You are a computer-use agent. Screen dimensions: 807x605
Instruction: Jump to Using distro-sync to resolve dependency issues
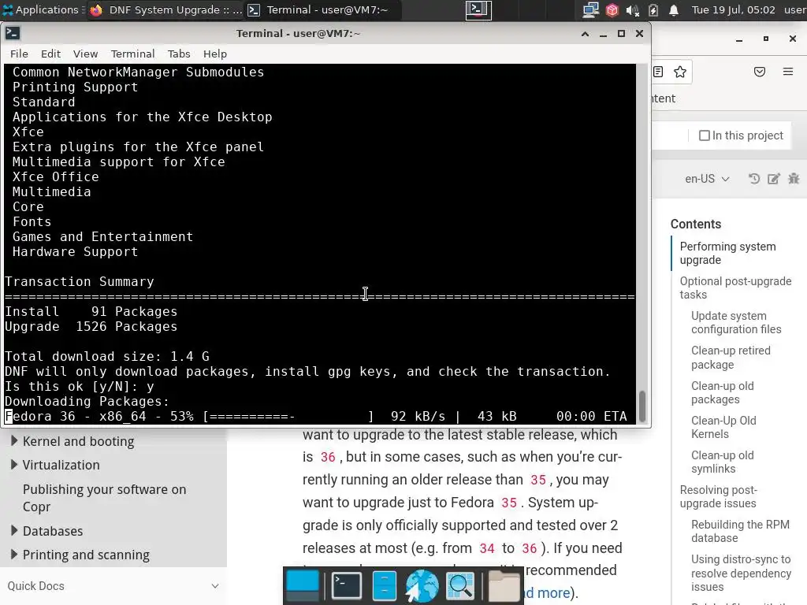741,573
